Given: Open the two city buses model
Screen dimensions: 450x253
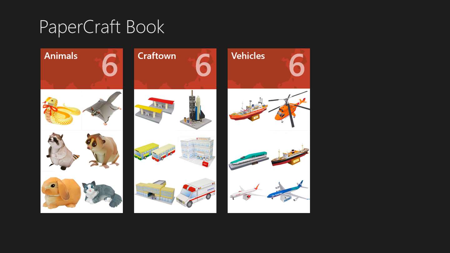Looking at the screenshot, I should pyautogui.click(x=155, y=151).
